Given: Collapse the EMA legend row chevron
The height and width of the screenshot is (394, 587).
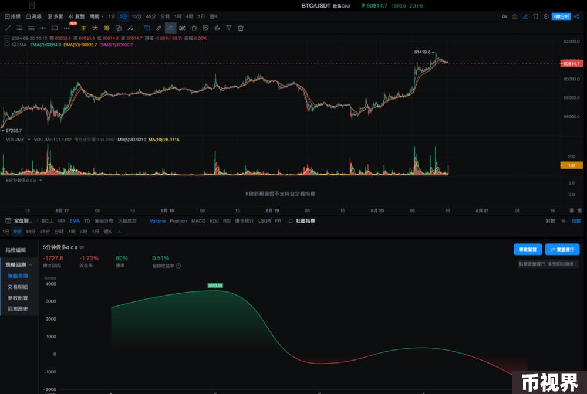Looking at the screenshot, I should point(6,45).
